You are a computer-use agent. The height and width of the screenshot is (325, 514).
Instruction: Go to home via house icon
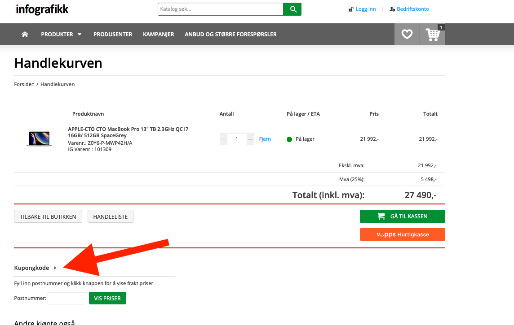[25, 35]
